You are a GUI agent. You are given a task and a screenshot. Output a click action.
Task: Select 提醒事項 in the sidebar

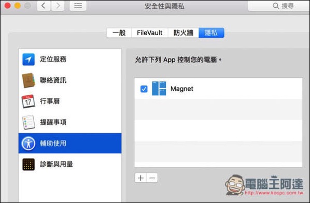tap(70, 122)
